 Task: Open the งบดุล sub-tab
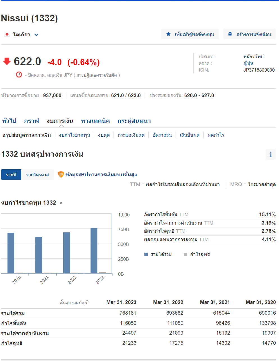click(x=104, y=135)
